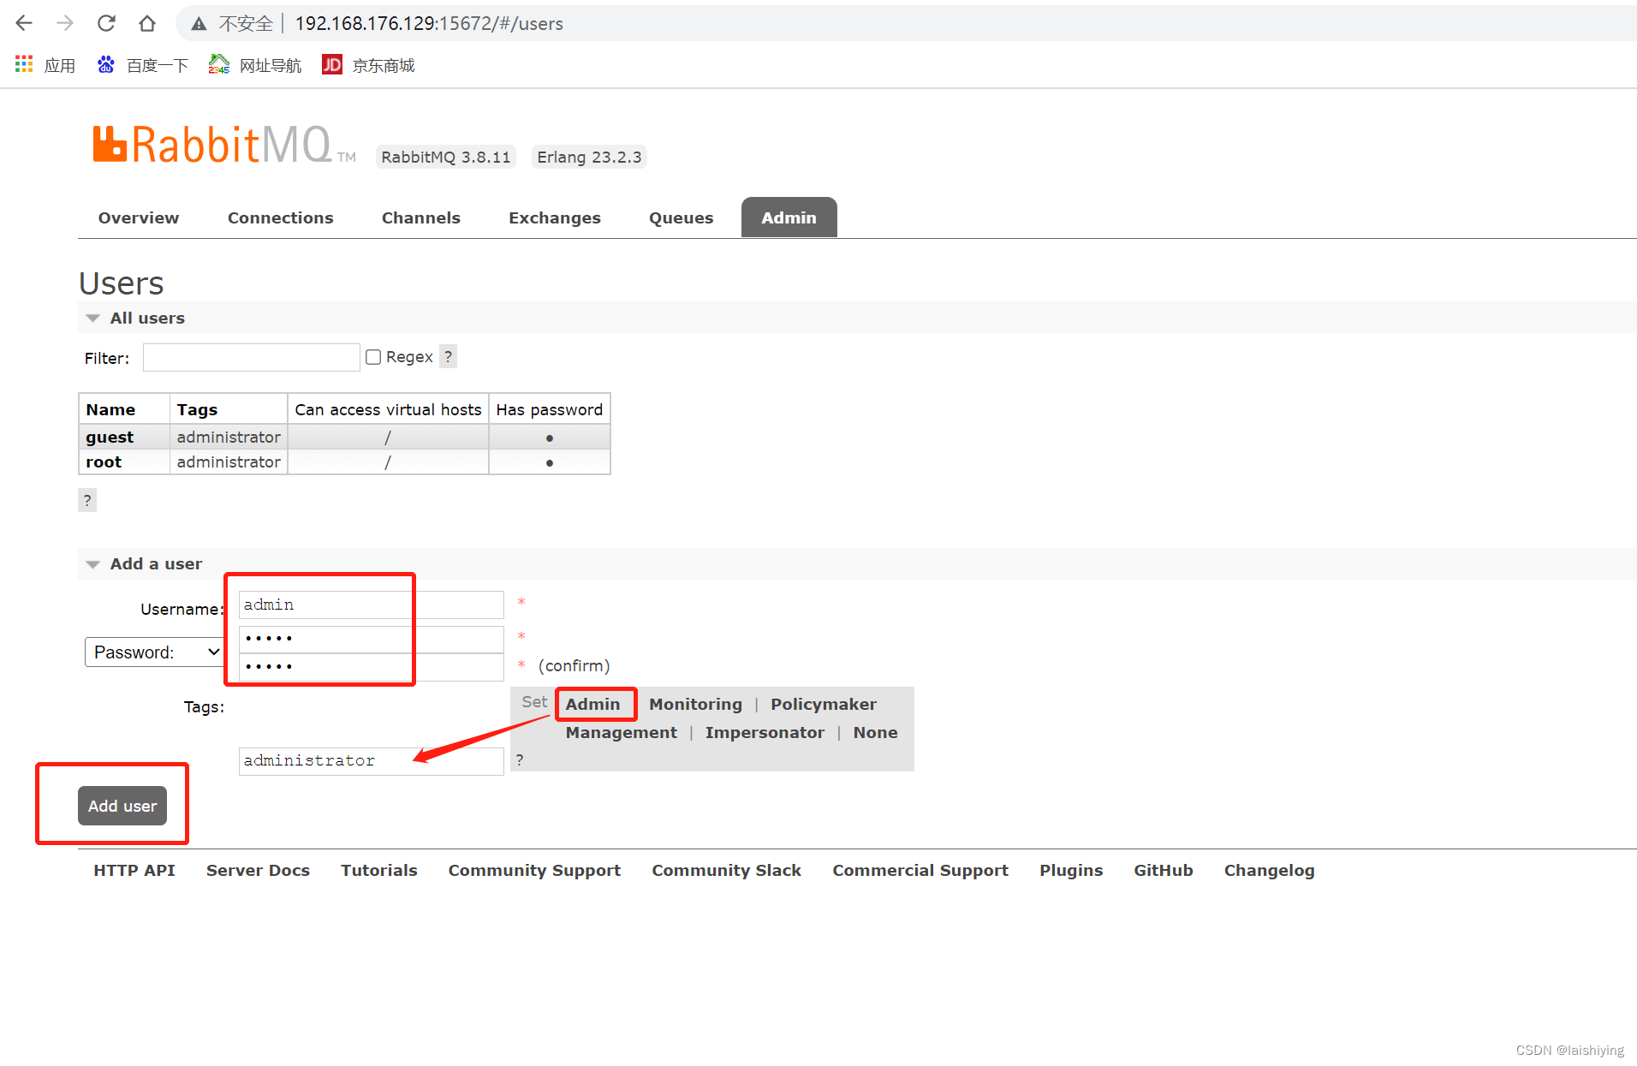
Task: Open the GitHub footer link
Action: [x=1164, y=870]
